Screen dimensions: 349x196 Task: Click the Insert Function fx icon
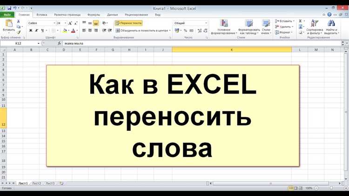click(59, 43)
